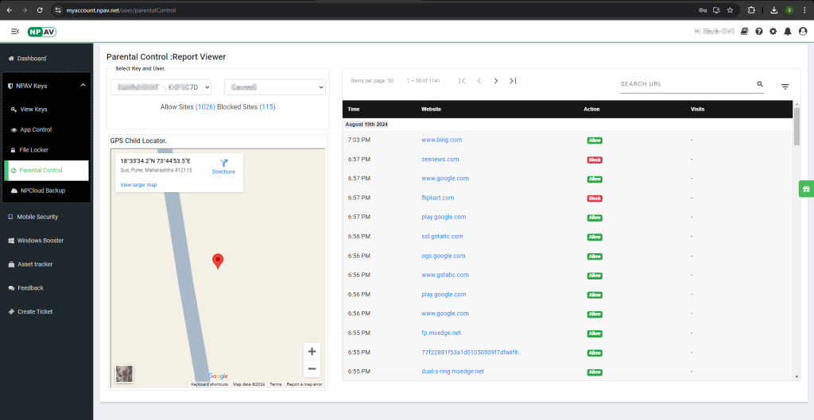Zoom in on the GPS map

(312, 352)
